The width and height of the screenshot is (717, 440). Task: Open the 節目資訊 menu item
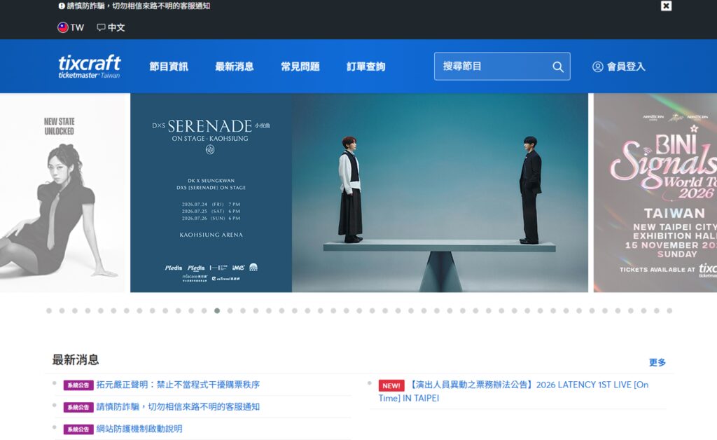169,67
